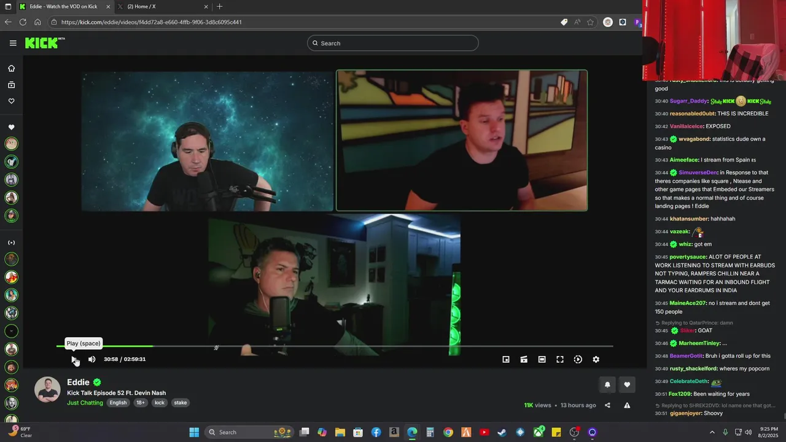Viewport: 786px width, 442px height.
Task: Open Windows Start menu
Action: point(194,432)
